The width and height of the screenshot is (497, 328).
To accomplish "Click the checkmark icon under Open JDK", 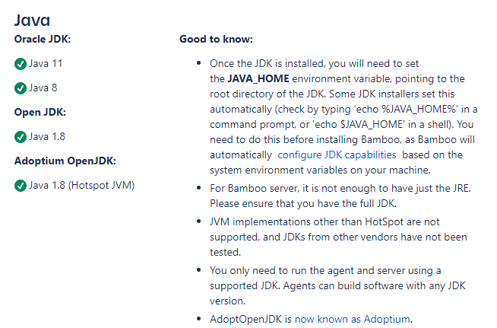I will pyautogui.click(x=21, y=137).
